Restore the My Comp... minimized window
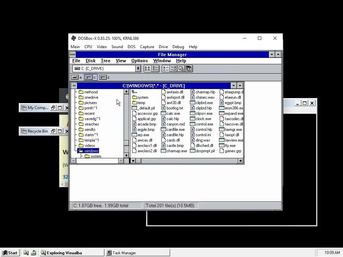Image resolution: width=343 pixels, height=257 pixels. (53, 108)
